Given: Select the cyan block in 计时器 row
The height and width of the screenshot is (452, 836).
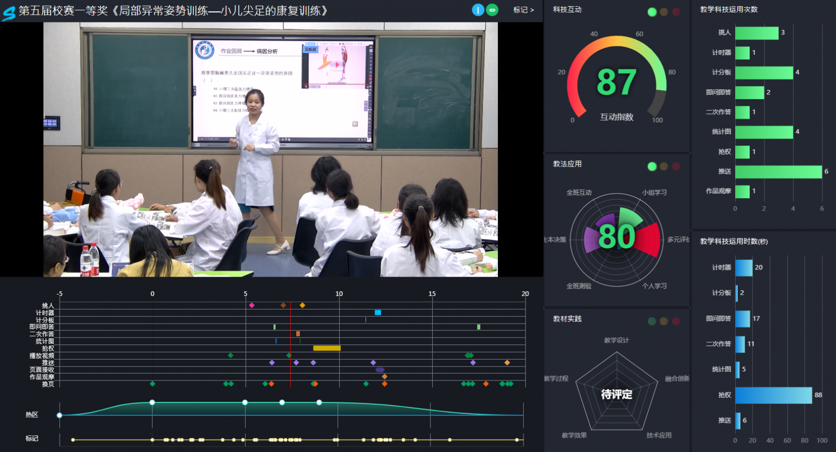Looking at the screenshot, I should pos(378,313).
